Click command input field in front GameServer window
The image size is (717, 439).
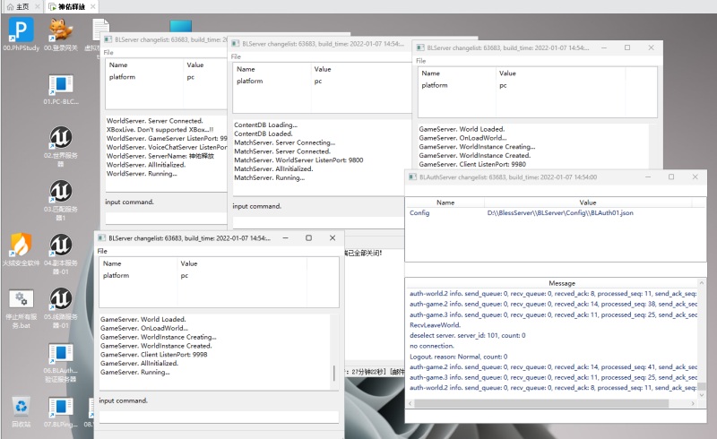pos(219,416)
